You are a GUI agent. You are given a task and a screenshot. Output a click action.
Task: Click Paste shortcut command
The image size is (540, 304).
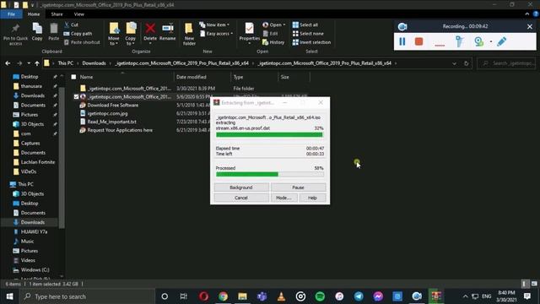(x=82, y=42)
